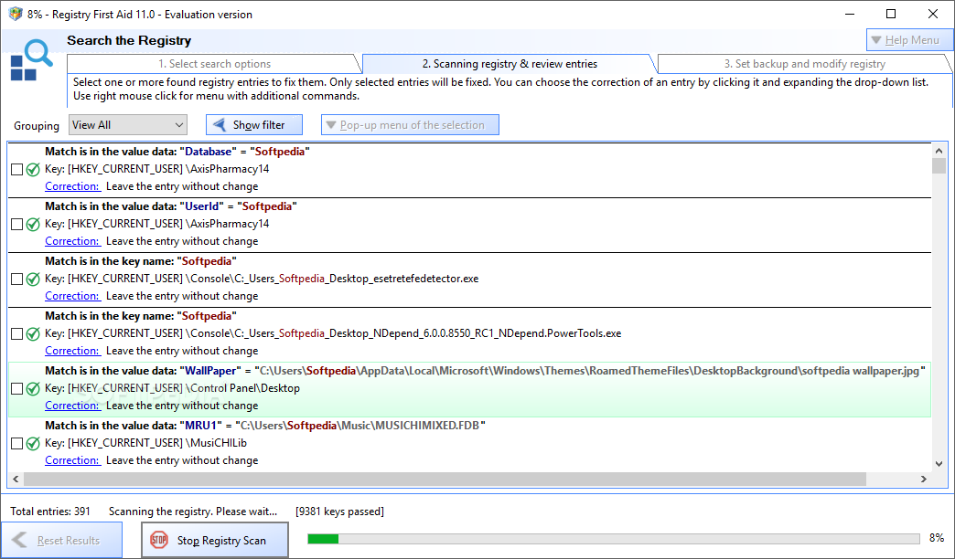Click the horizontal scrollbar left arrow

pos(16,480)
